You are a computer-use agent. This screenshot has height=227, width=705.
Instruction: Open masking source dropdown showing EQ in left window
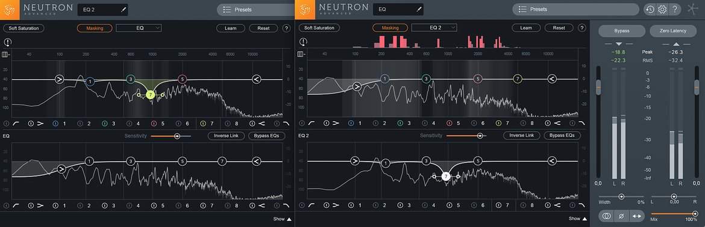pos(139,28)
